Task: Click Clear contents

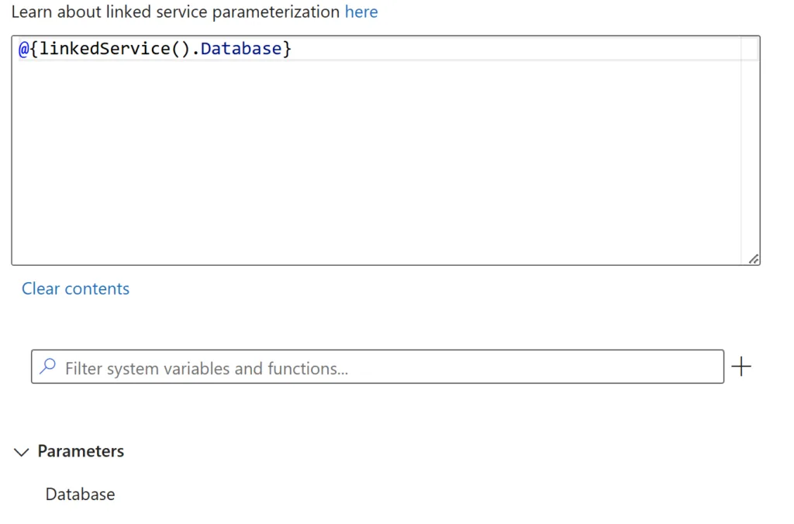Action: (75, 288)
